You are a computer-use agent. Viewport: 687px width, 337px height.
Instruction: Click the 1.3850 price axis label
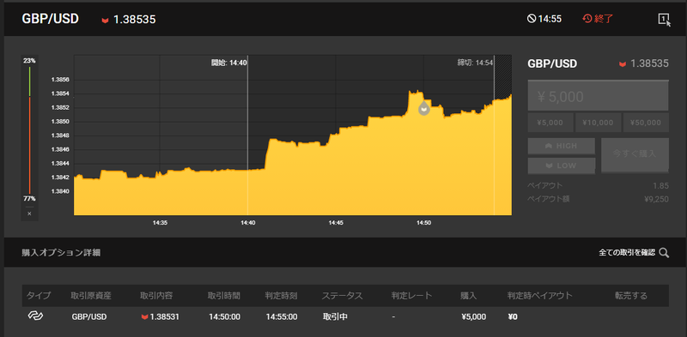pyautogui.click(x=59, y=122)
